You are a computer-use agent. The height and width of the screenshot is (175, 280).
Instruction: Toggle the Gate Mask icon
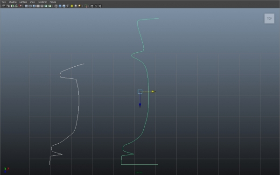[38, 6]
